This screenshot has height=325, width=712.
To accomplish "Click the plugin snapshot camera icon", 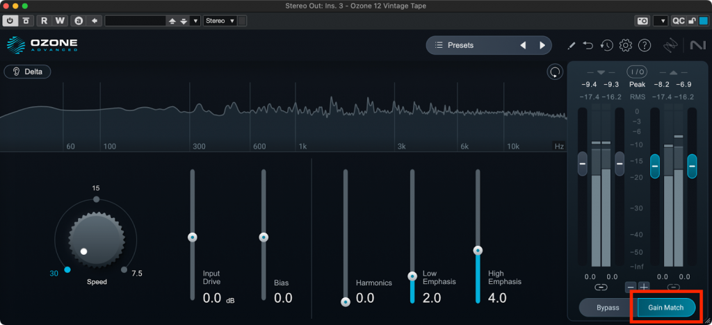I will pos(643,21).
